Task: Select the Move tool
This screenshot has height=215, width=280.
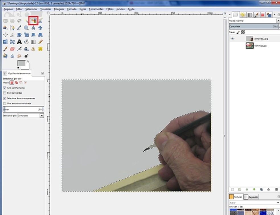Action: (40, 28)
